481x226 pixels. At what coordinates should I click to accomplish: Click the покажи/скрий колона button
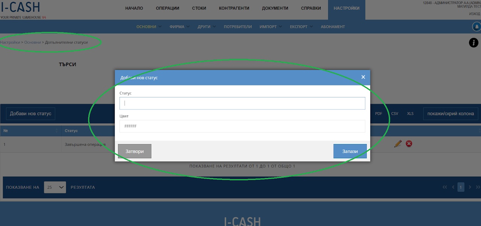pos(451,114)
